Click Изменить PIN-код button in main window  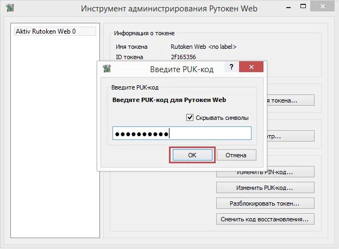(265, 174)
